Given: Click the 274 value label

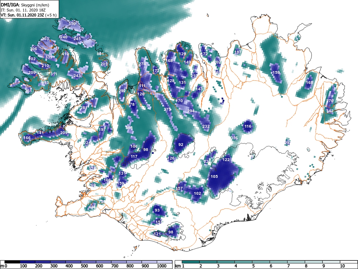Looking at the screenshot, I should [x=142, y=64].
